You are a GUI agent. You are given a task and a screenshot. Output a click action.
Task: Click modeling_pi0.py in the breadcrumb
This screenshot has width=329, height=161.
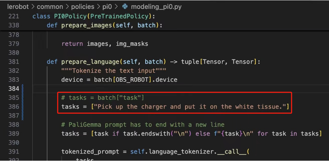pos(156,7)
